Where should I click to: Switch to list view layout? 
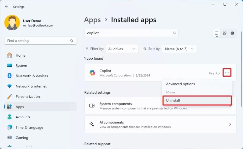pyautogui.click(x=217, y=33)
